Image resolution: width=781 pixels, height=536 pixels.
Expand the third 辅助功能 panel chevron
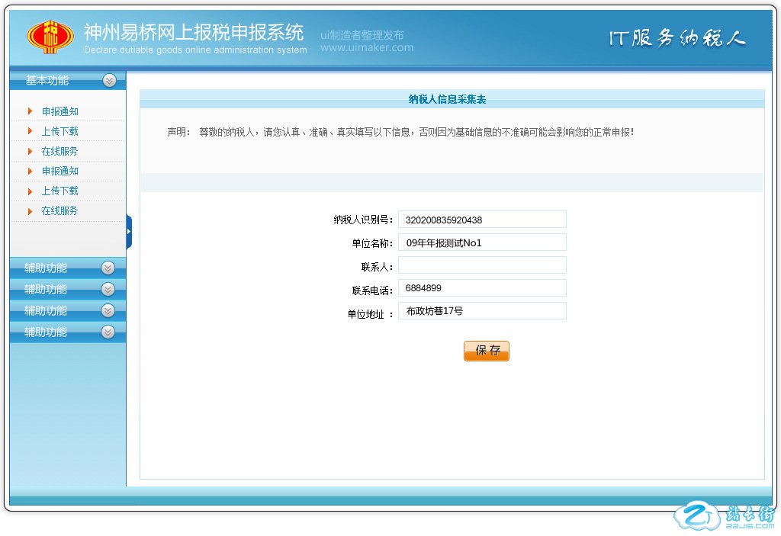[x=108, y=310]
